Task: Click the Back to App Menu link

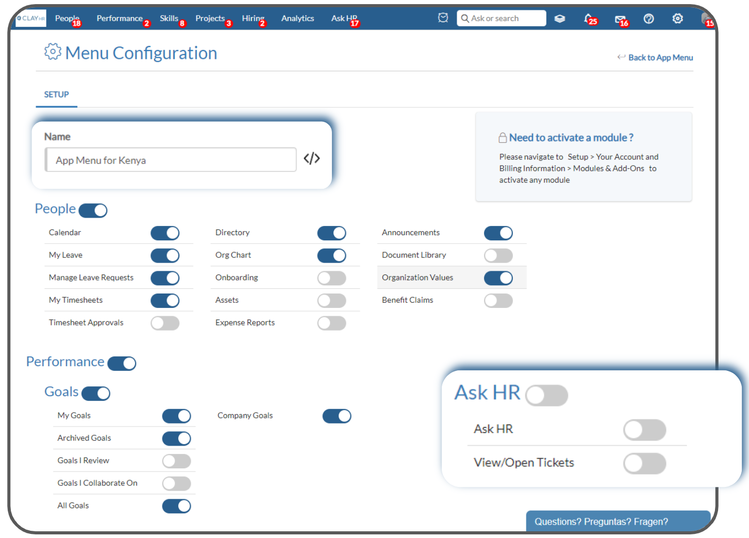Action: pos(660,57)
